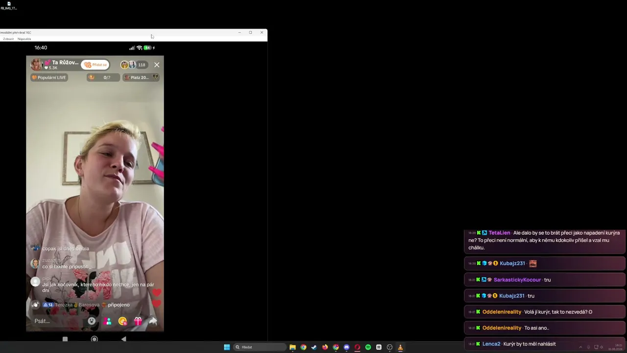627x353 pixels.
Task: Click the 'To asi ano..' chat message
Action: click(536, 328)
